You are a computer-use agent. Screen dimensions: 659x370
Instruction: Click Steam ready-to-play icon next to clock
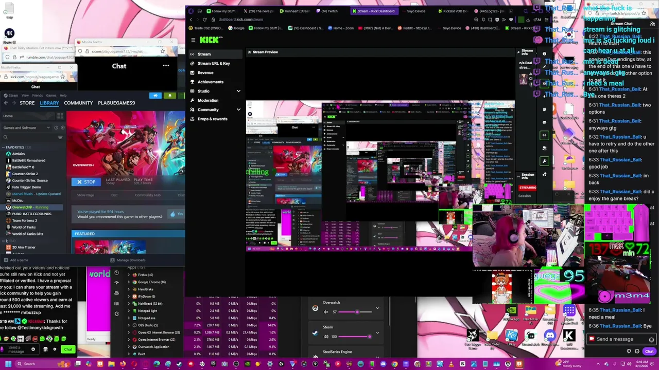point(63,127)
